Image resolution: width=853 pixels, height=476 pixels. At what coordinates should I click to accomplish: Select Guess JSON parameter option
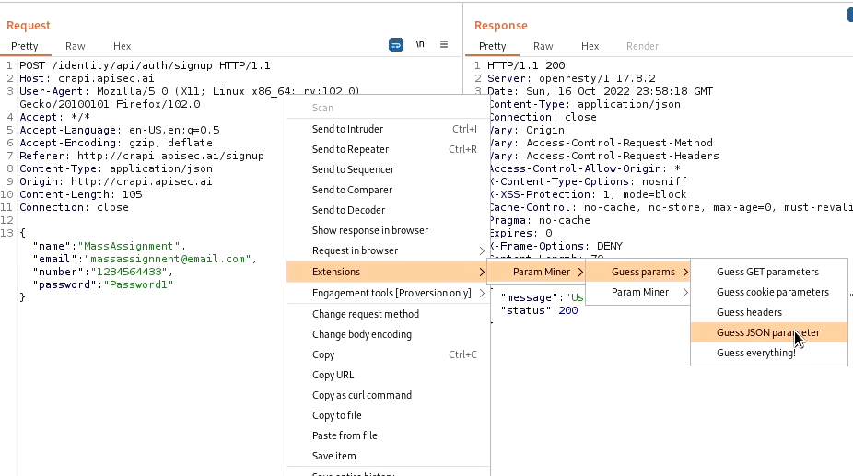767,332
